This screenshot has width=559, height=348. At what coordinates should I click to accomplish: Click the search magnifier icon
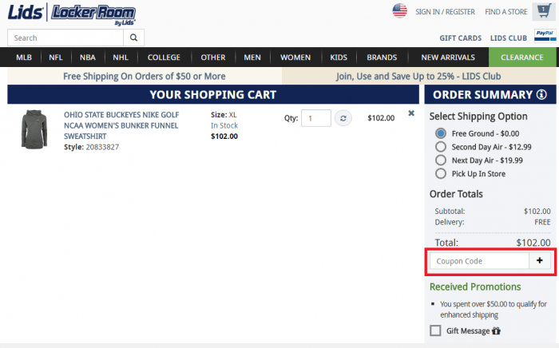pyautogui.click(x=135, y=38)
